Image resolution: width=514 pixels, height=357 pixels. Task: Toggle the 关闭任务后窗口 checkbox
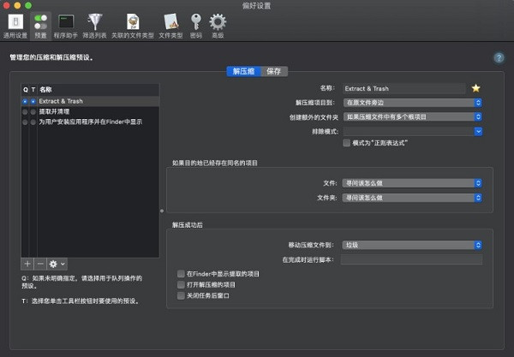tap(180, 295)
